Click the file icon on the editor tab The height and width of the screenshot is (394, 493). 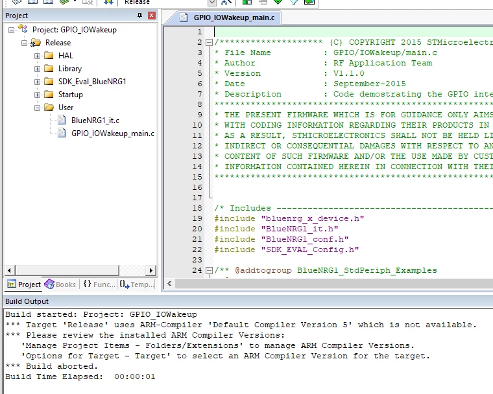pyautogui.click(x=184, y=17)
